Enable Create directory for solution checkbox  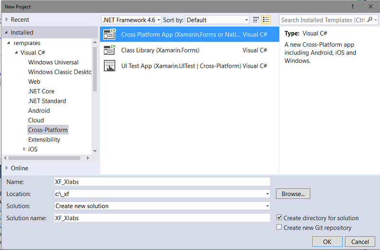279,217
